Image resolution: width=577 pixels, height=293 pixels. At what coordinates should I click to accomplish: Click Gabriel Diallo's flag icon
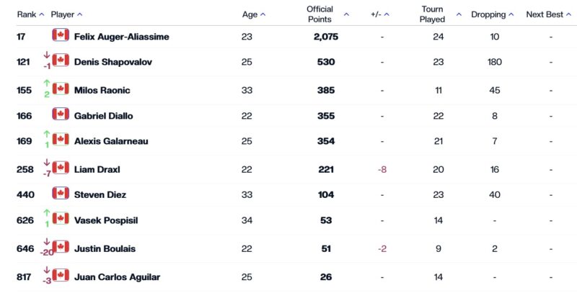[x=61, y=114]
